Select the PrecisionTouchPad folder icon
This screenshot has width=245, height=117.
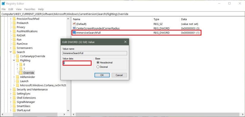(x=14, y=19)
